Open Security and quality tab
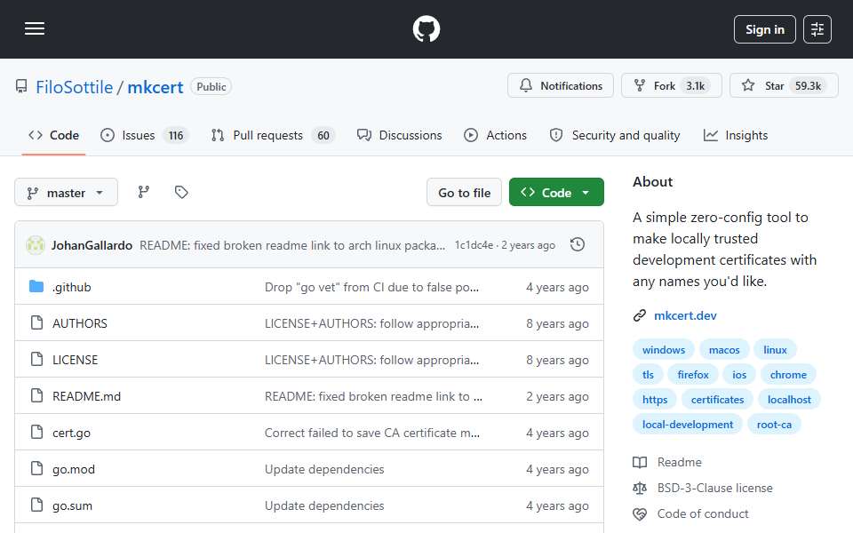This screenshot has width=853, height=533. coord(615,135)
